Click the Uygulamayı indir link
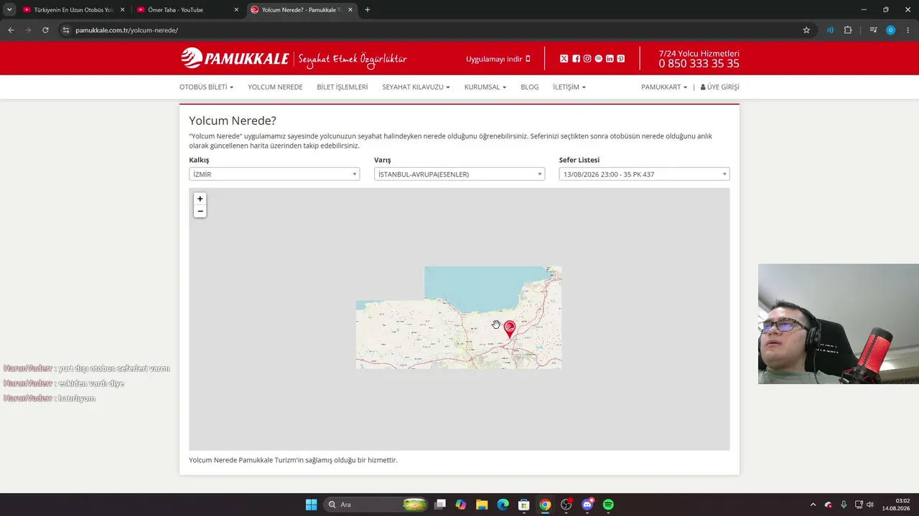The image size is (919, 516). tap(498, 59)
